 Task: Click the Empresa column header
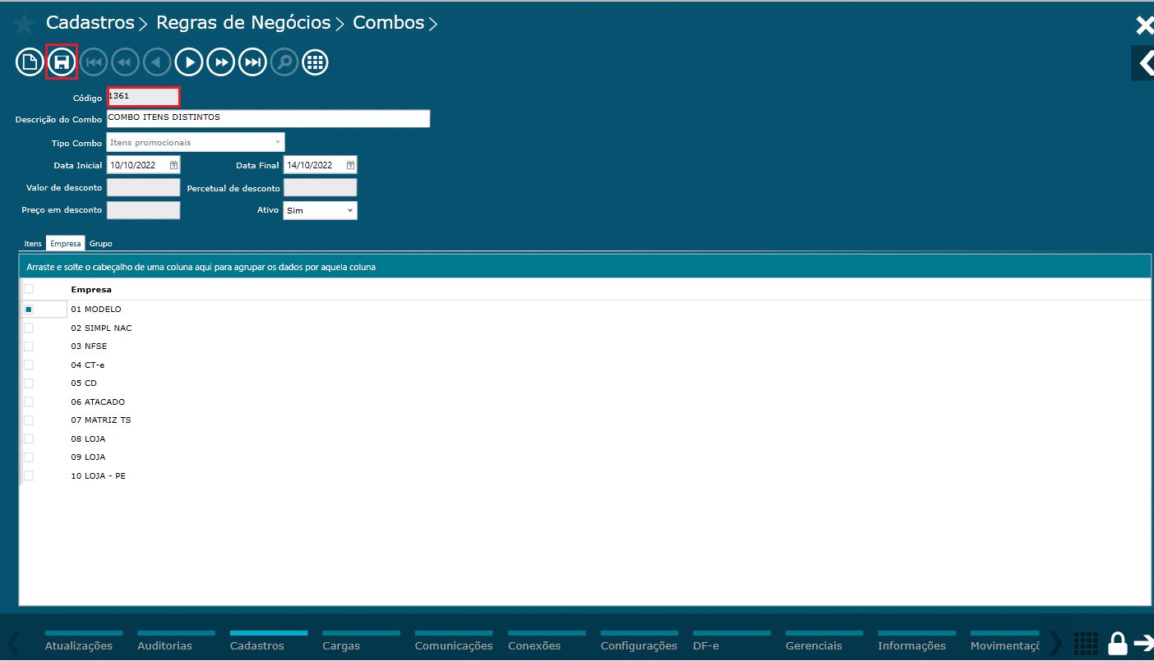91,290
